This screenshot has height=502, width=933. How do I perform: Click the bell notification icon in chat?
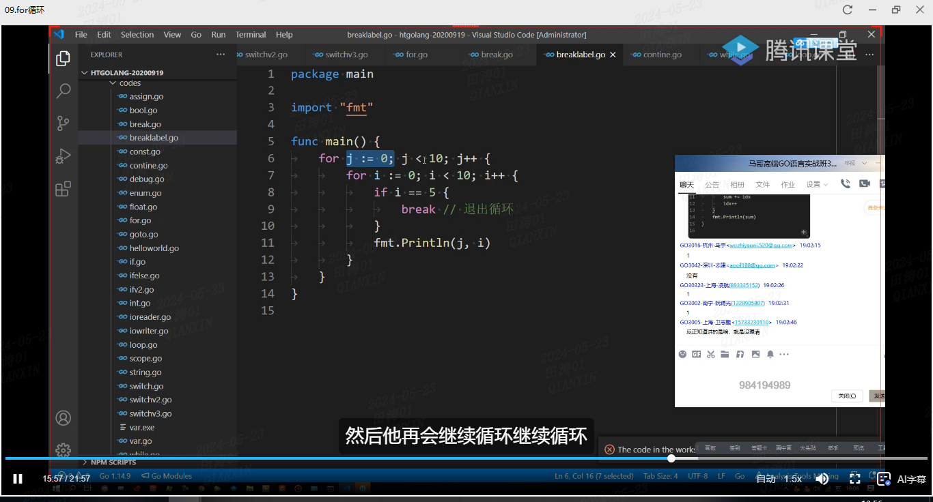770,354
